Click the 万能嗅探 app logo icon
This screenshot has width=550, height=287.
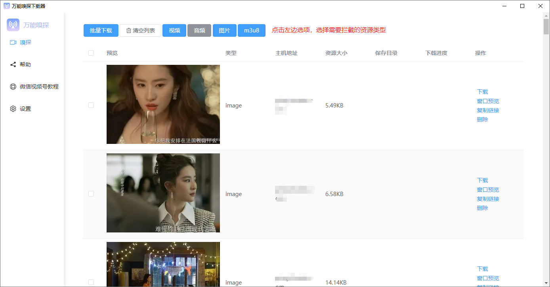[13, 25]
